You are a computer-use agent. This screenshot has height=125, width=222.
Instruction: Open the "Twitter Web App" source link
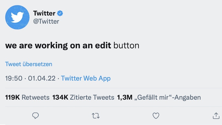click(86, 78)
